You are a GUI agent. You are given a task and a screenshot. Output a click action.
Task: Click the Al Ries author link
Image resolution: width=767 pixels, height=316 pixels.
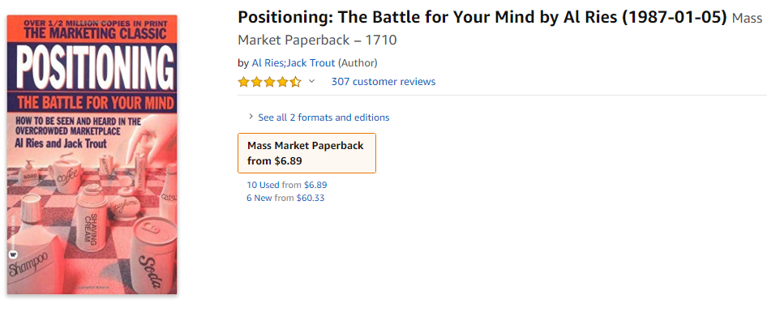point(268,62)
